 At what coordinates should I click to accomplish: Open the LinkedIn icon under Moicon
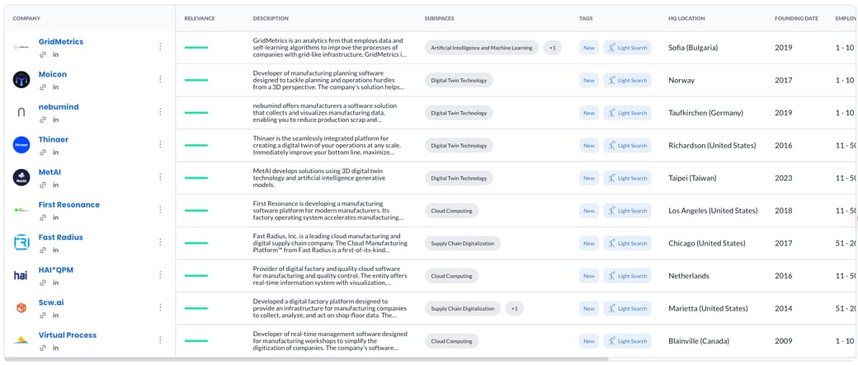click(55, 87)
